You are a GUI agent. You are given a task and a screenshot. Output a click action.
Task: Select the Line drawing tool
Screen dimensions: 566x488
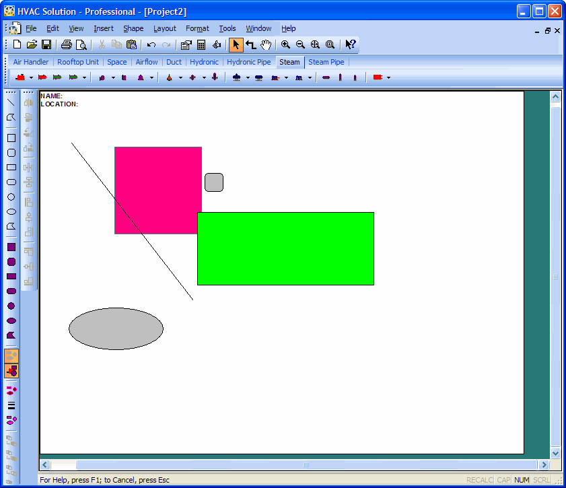click(x=11, y=102)
